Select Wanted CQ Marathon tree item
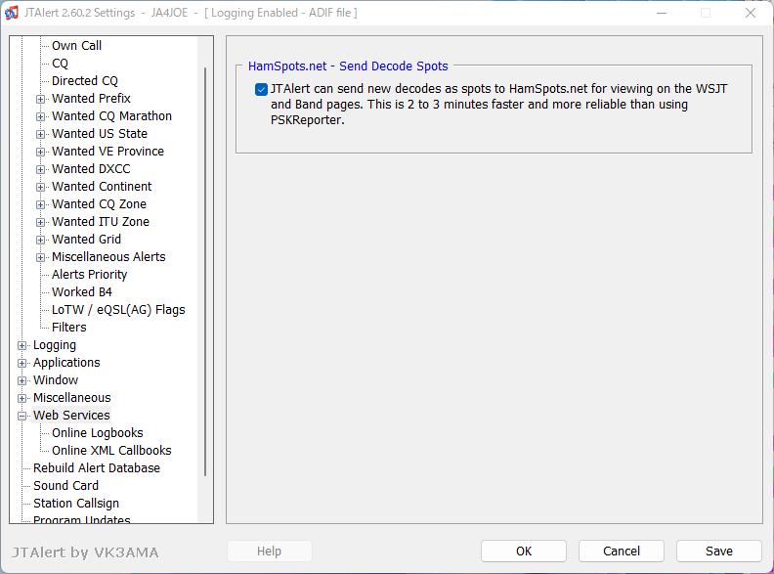Image resolution: width=774 pixels, height=574 pixels. pyautogui.click(x=112, y=116)
